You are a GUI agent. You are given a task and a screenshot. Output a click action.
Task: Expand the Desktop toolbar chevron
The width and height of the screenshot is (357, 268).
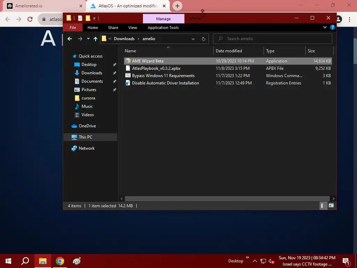247,258
